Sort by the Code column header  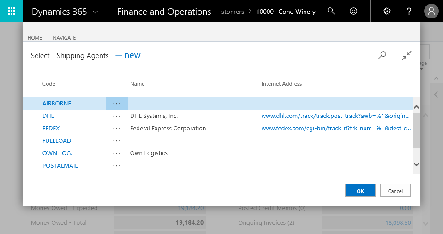[48, 84]
